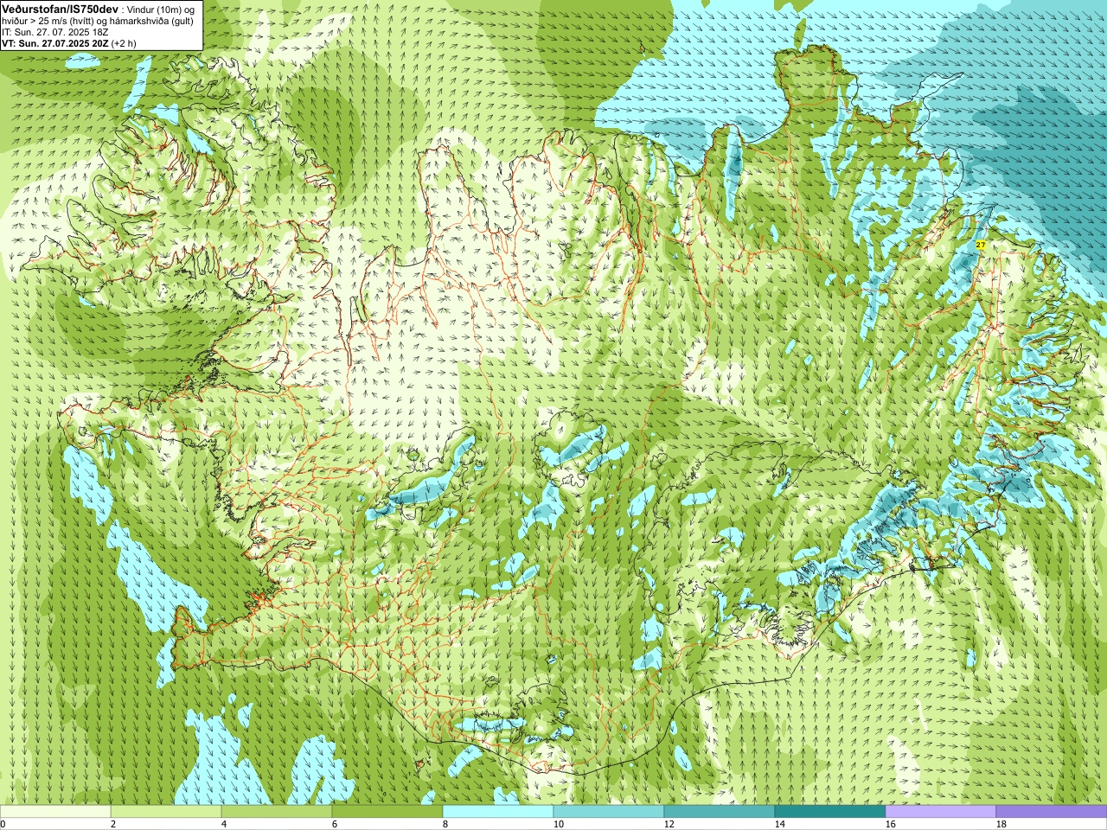The image size is (1107, 830).
Task: Select the dark green 6–8 legend swatch
Action: click(x=387, y=812)
